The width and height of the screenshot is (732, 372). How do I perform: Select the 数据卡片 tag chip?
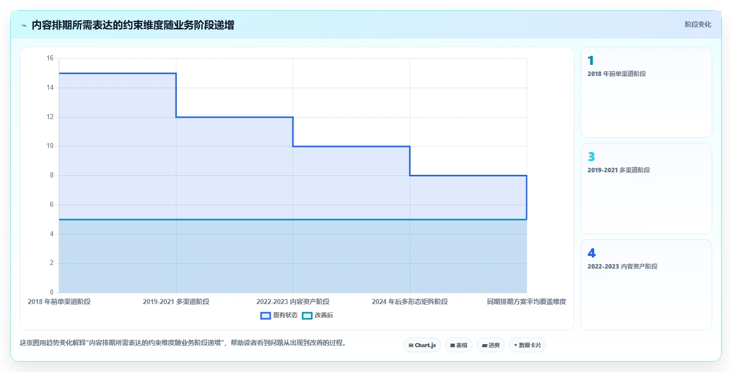coord(528,345)
